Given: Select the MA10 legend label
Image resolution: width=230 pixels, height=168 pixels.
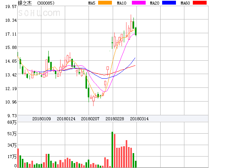Looking at the screenshot, I should [x=122, y=3].
